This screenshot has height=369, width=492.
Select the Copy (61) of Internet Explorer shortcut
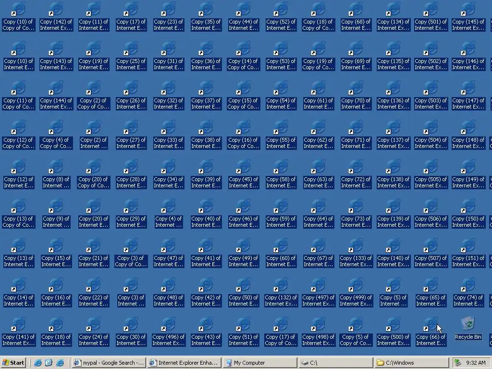(x=318, y=95)
